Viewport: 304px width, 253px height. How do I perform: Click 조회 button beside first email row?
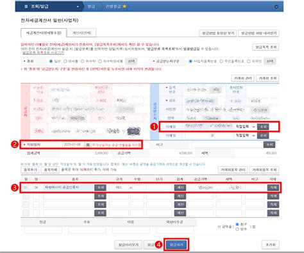click(x=263, y=127)
